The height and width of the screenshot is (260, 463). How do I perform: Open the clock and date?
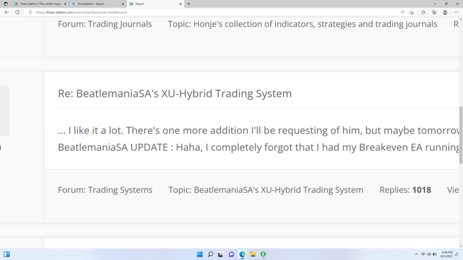446,254
